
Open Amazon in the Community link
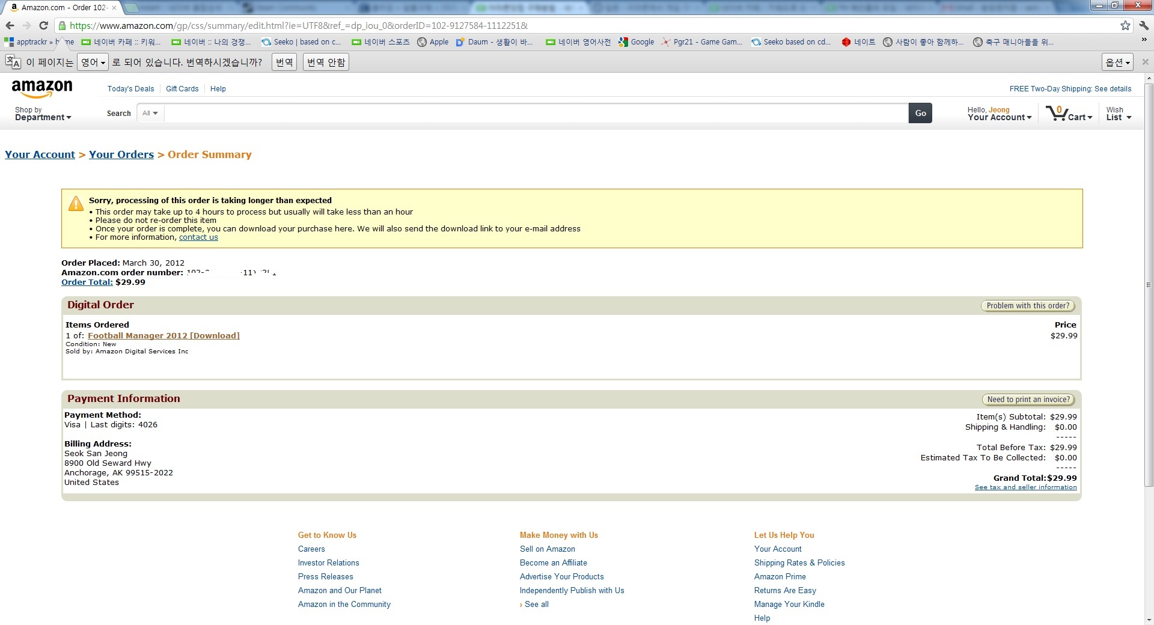coord(344,605)
